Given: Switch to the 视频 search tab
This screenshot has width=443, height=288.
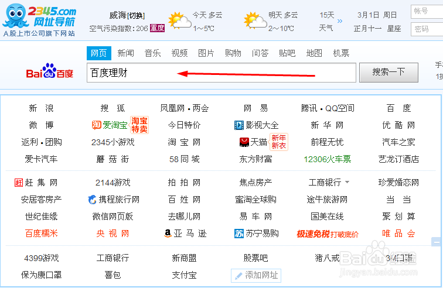Looking at the screenshot, I should tap(179, 53).
